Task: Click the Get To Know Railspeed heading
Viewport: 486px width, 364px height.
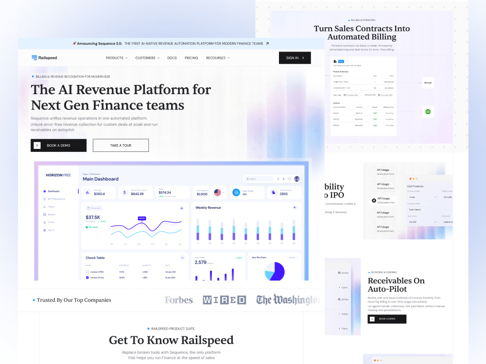Action: 171,340
